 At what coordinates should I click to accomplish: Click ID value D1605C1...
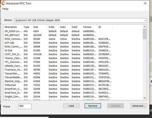point(104,93)
